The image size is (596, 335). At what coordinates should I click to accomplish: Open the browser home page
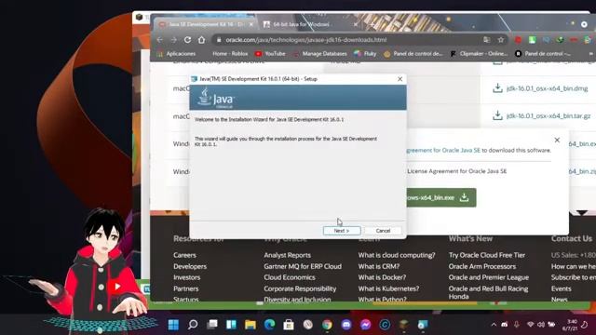click(201, 39)
